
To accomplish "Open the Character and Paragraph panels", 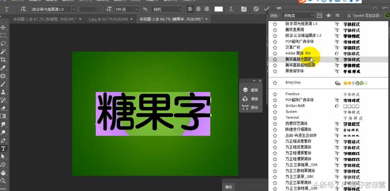I will pyautogui.click(x=244, y=9).
